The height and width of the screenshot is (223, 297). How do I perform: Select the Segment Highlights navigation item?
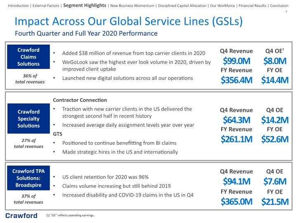point(85,5)
